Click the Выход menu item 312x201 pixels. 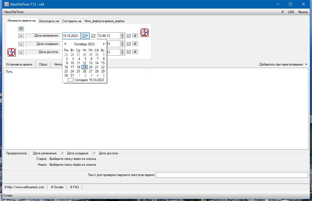(303, 12)
